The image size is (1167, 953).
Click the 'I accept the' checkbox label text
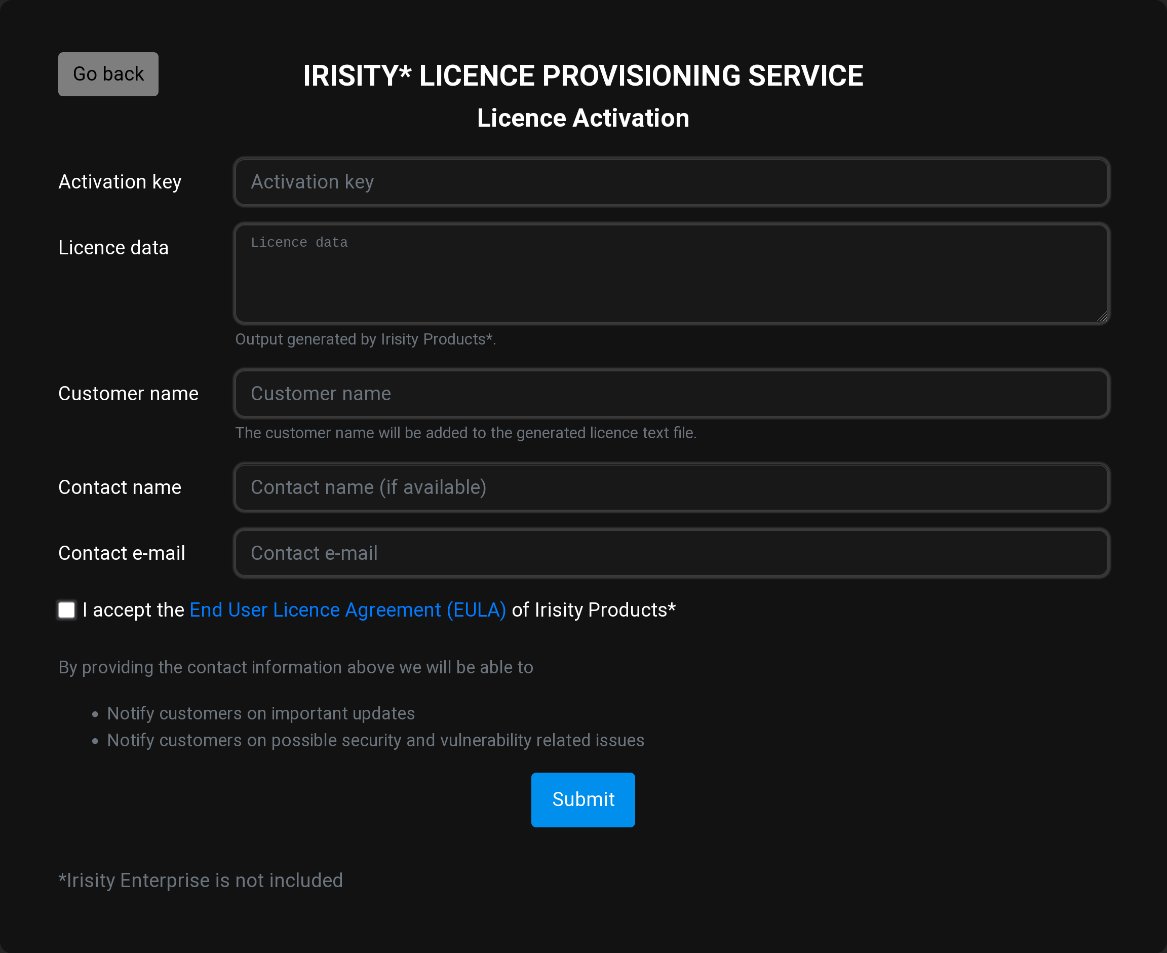click(x=133, y=610)
